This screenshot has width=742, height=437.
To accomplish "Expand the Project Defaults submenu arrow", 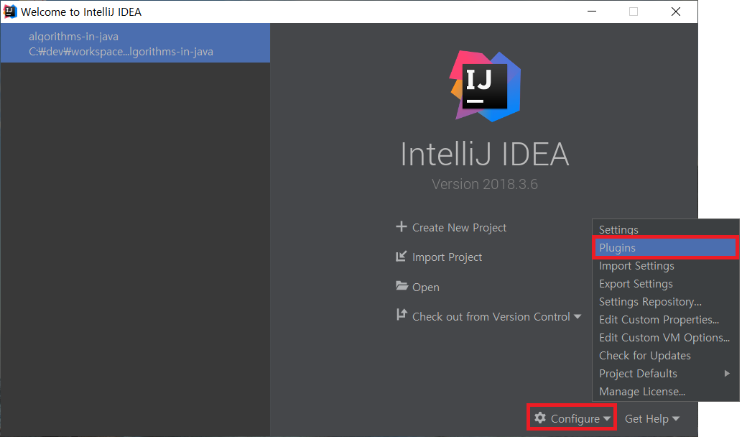I will (x=727, y=374).
